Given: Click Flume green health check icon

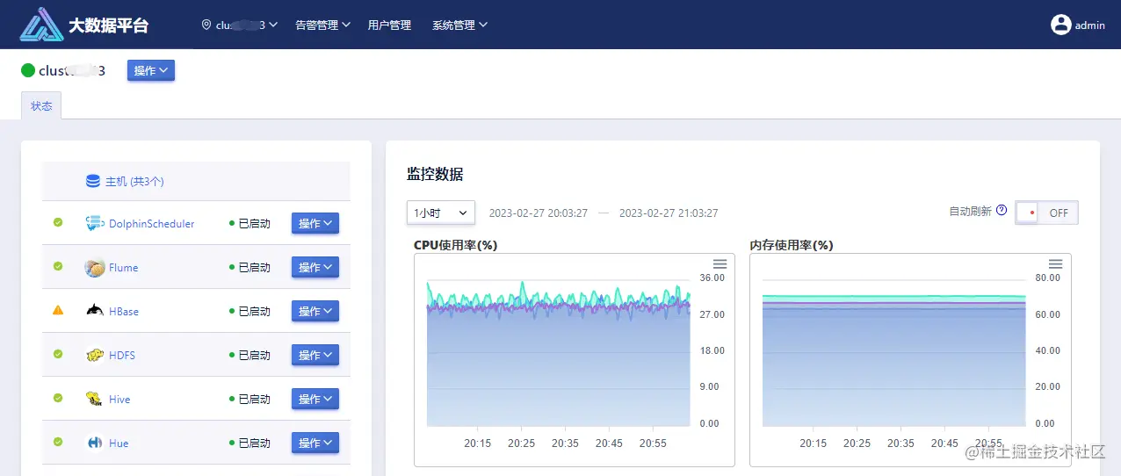Looking at the screenshot, I should coord(58,266).
